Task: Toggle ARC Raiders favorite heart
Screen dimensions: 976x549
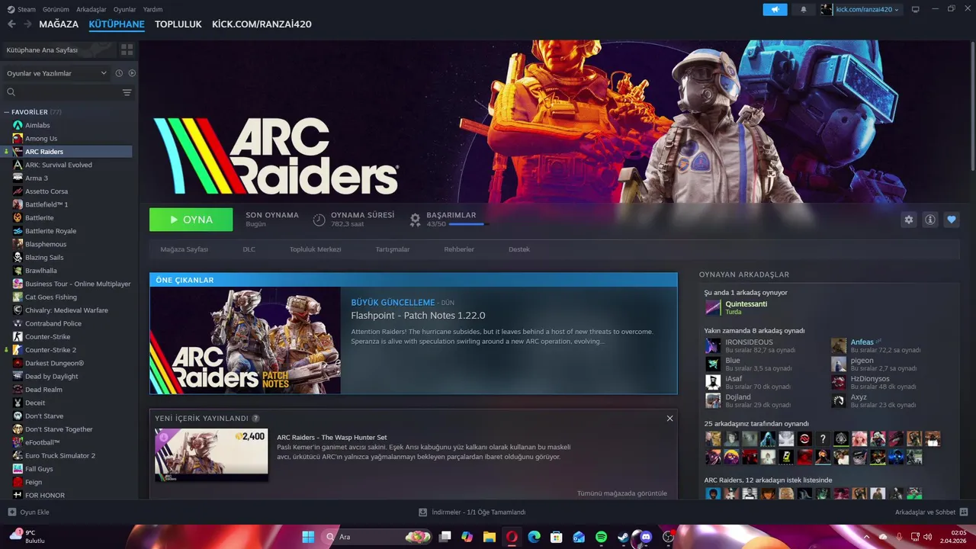Action: 951,220
